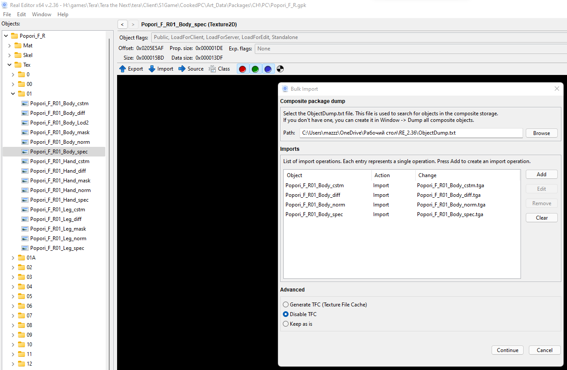Screen dimensions: 567x370
Task: Expand the 01A folder node
Action: [x=13, y=258]
